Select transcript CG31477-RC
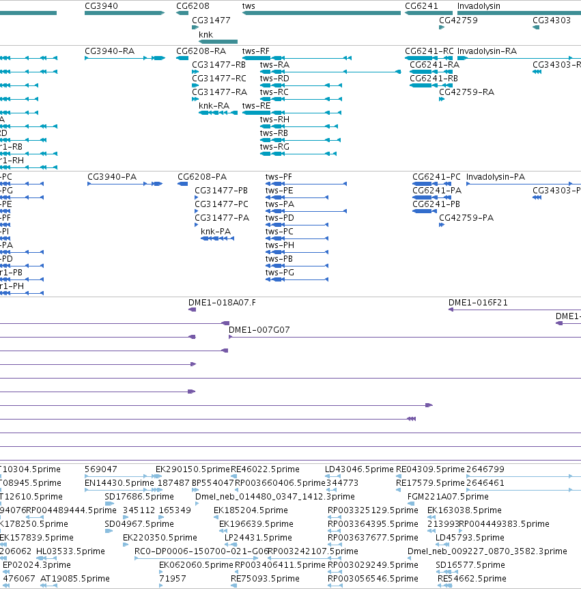Viewport: 581px width, 589px height. point(219,78)
